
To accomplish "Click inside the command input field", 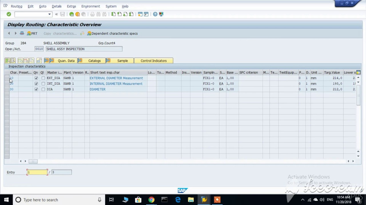I will pos(31,14).
